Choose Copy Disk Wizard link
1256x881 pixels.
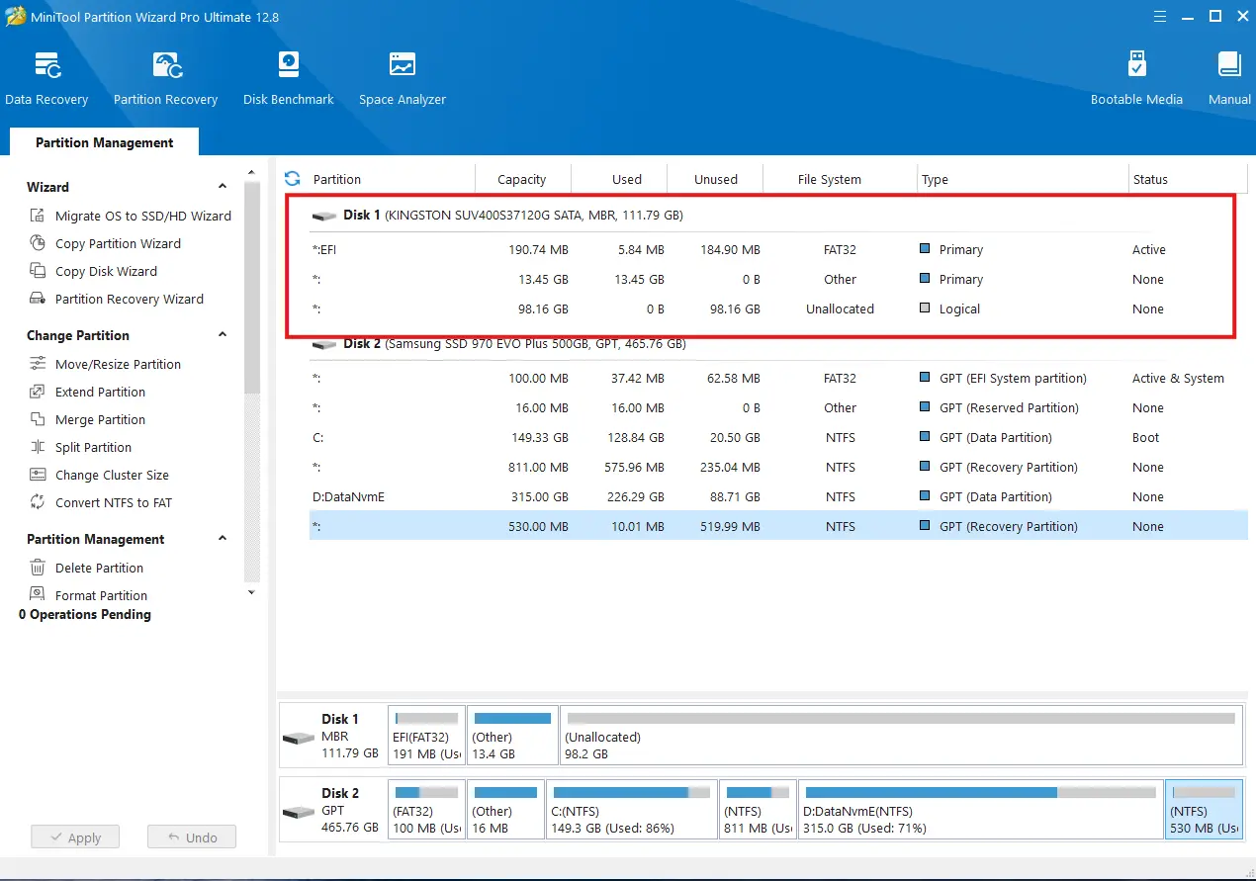click(106, 271)
